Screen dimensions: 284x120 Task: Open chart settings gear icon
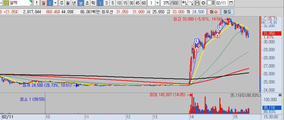pyautogui.click(x=203, y=3)
